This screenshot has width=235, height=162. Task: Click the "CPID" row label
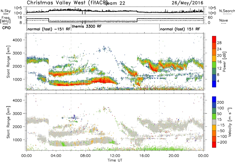tap(6, 28)
